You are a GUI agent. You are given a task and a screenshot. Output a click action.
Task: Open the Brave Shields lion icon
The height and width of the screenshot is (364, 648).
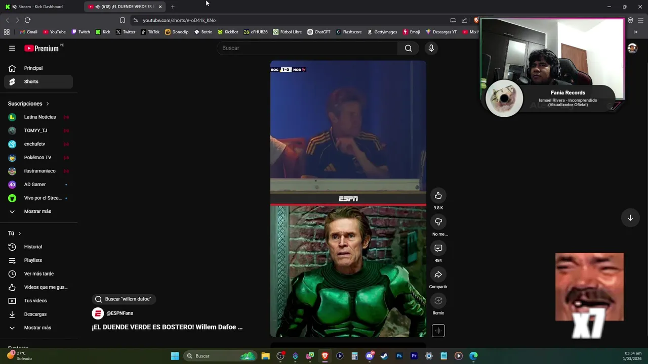coord(476,20)
